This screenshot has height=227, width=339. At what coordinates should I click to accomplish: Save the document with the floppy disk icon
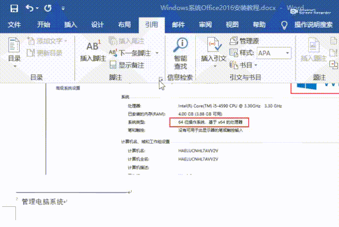14,8
